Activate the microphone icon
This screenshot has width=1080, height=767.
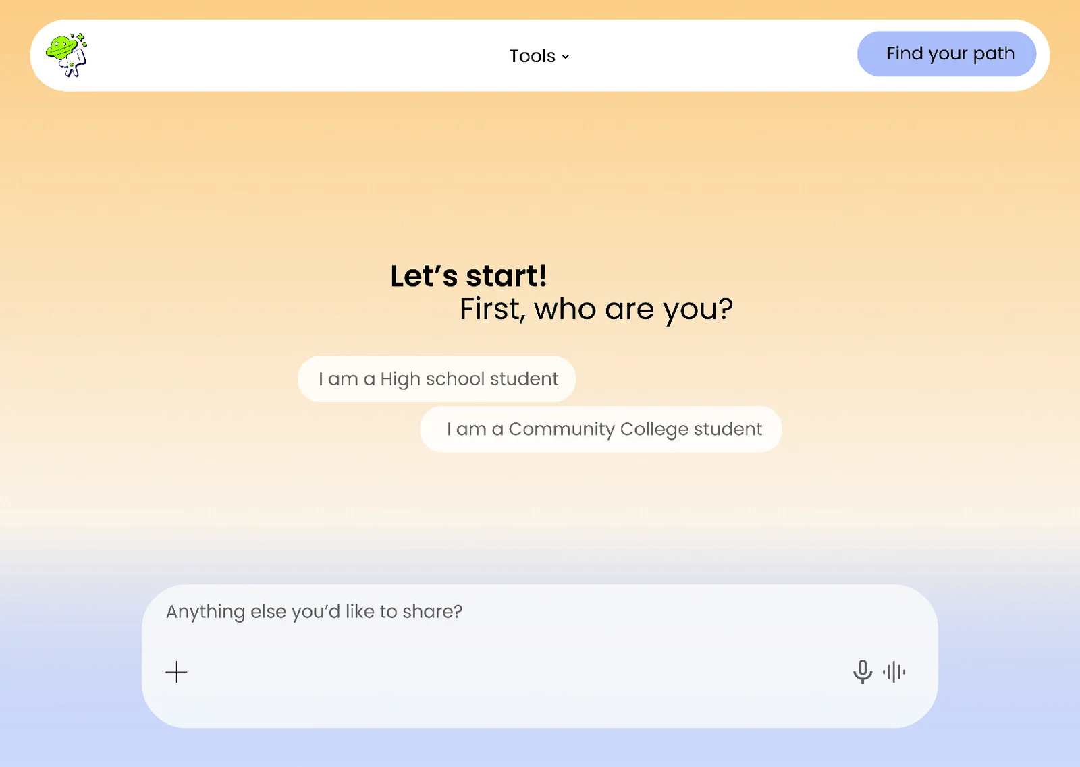point(862,672)
